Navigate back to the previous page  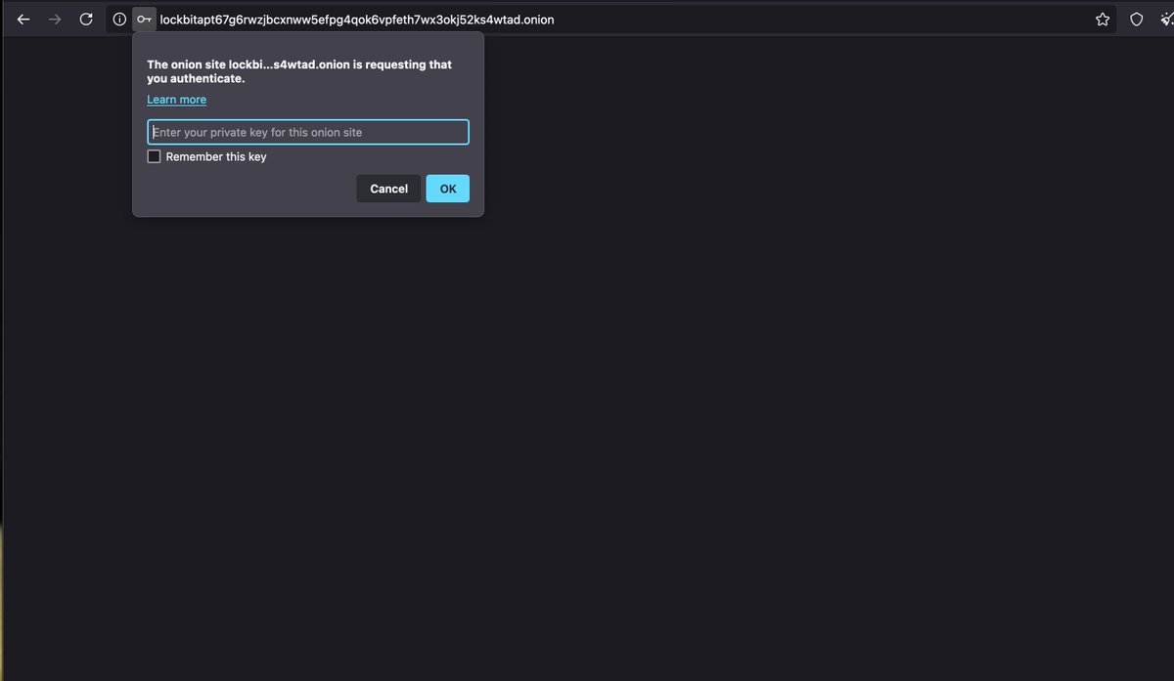point(23,19)
